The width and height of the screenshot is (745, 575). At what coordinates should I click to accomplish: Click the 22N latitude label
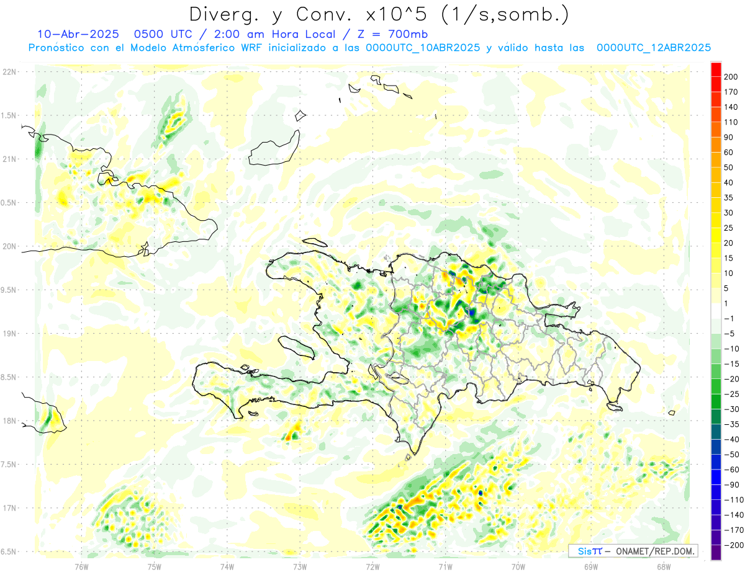click(x=9, y=72)
